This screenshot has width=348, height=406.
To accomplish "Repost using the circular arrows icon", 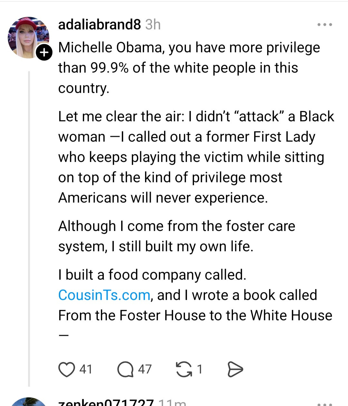I will [x=183, y=369].
